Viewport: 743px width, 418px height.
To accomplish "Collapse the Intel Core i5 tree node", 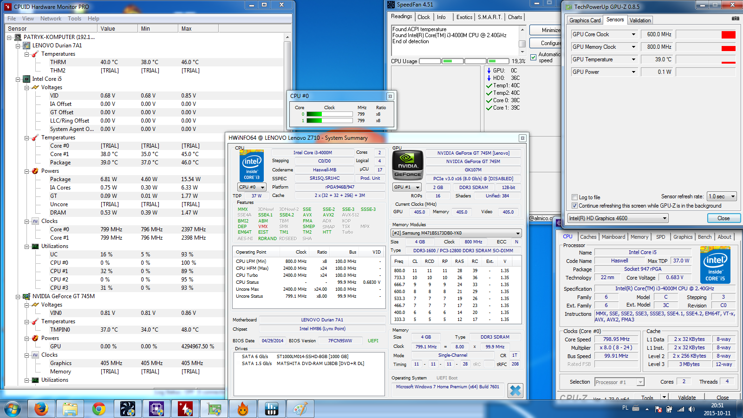I will point(18,79).
